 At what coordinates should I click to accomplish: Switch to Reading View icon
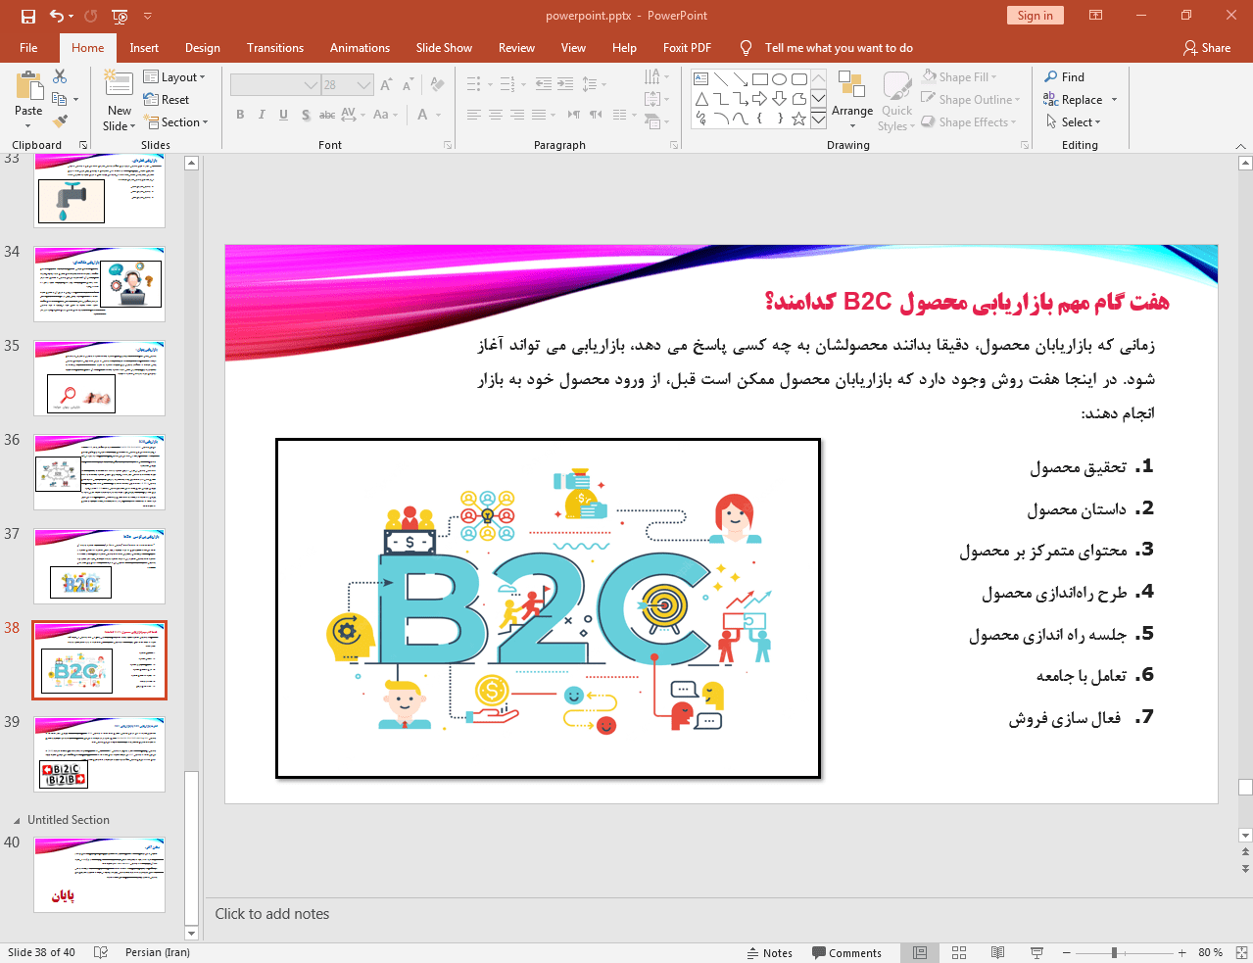click(997, 953)
